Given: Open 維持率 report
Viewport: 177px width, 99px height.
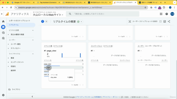Looking at the screenshot, I should [x=13, y=70].
